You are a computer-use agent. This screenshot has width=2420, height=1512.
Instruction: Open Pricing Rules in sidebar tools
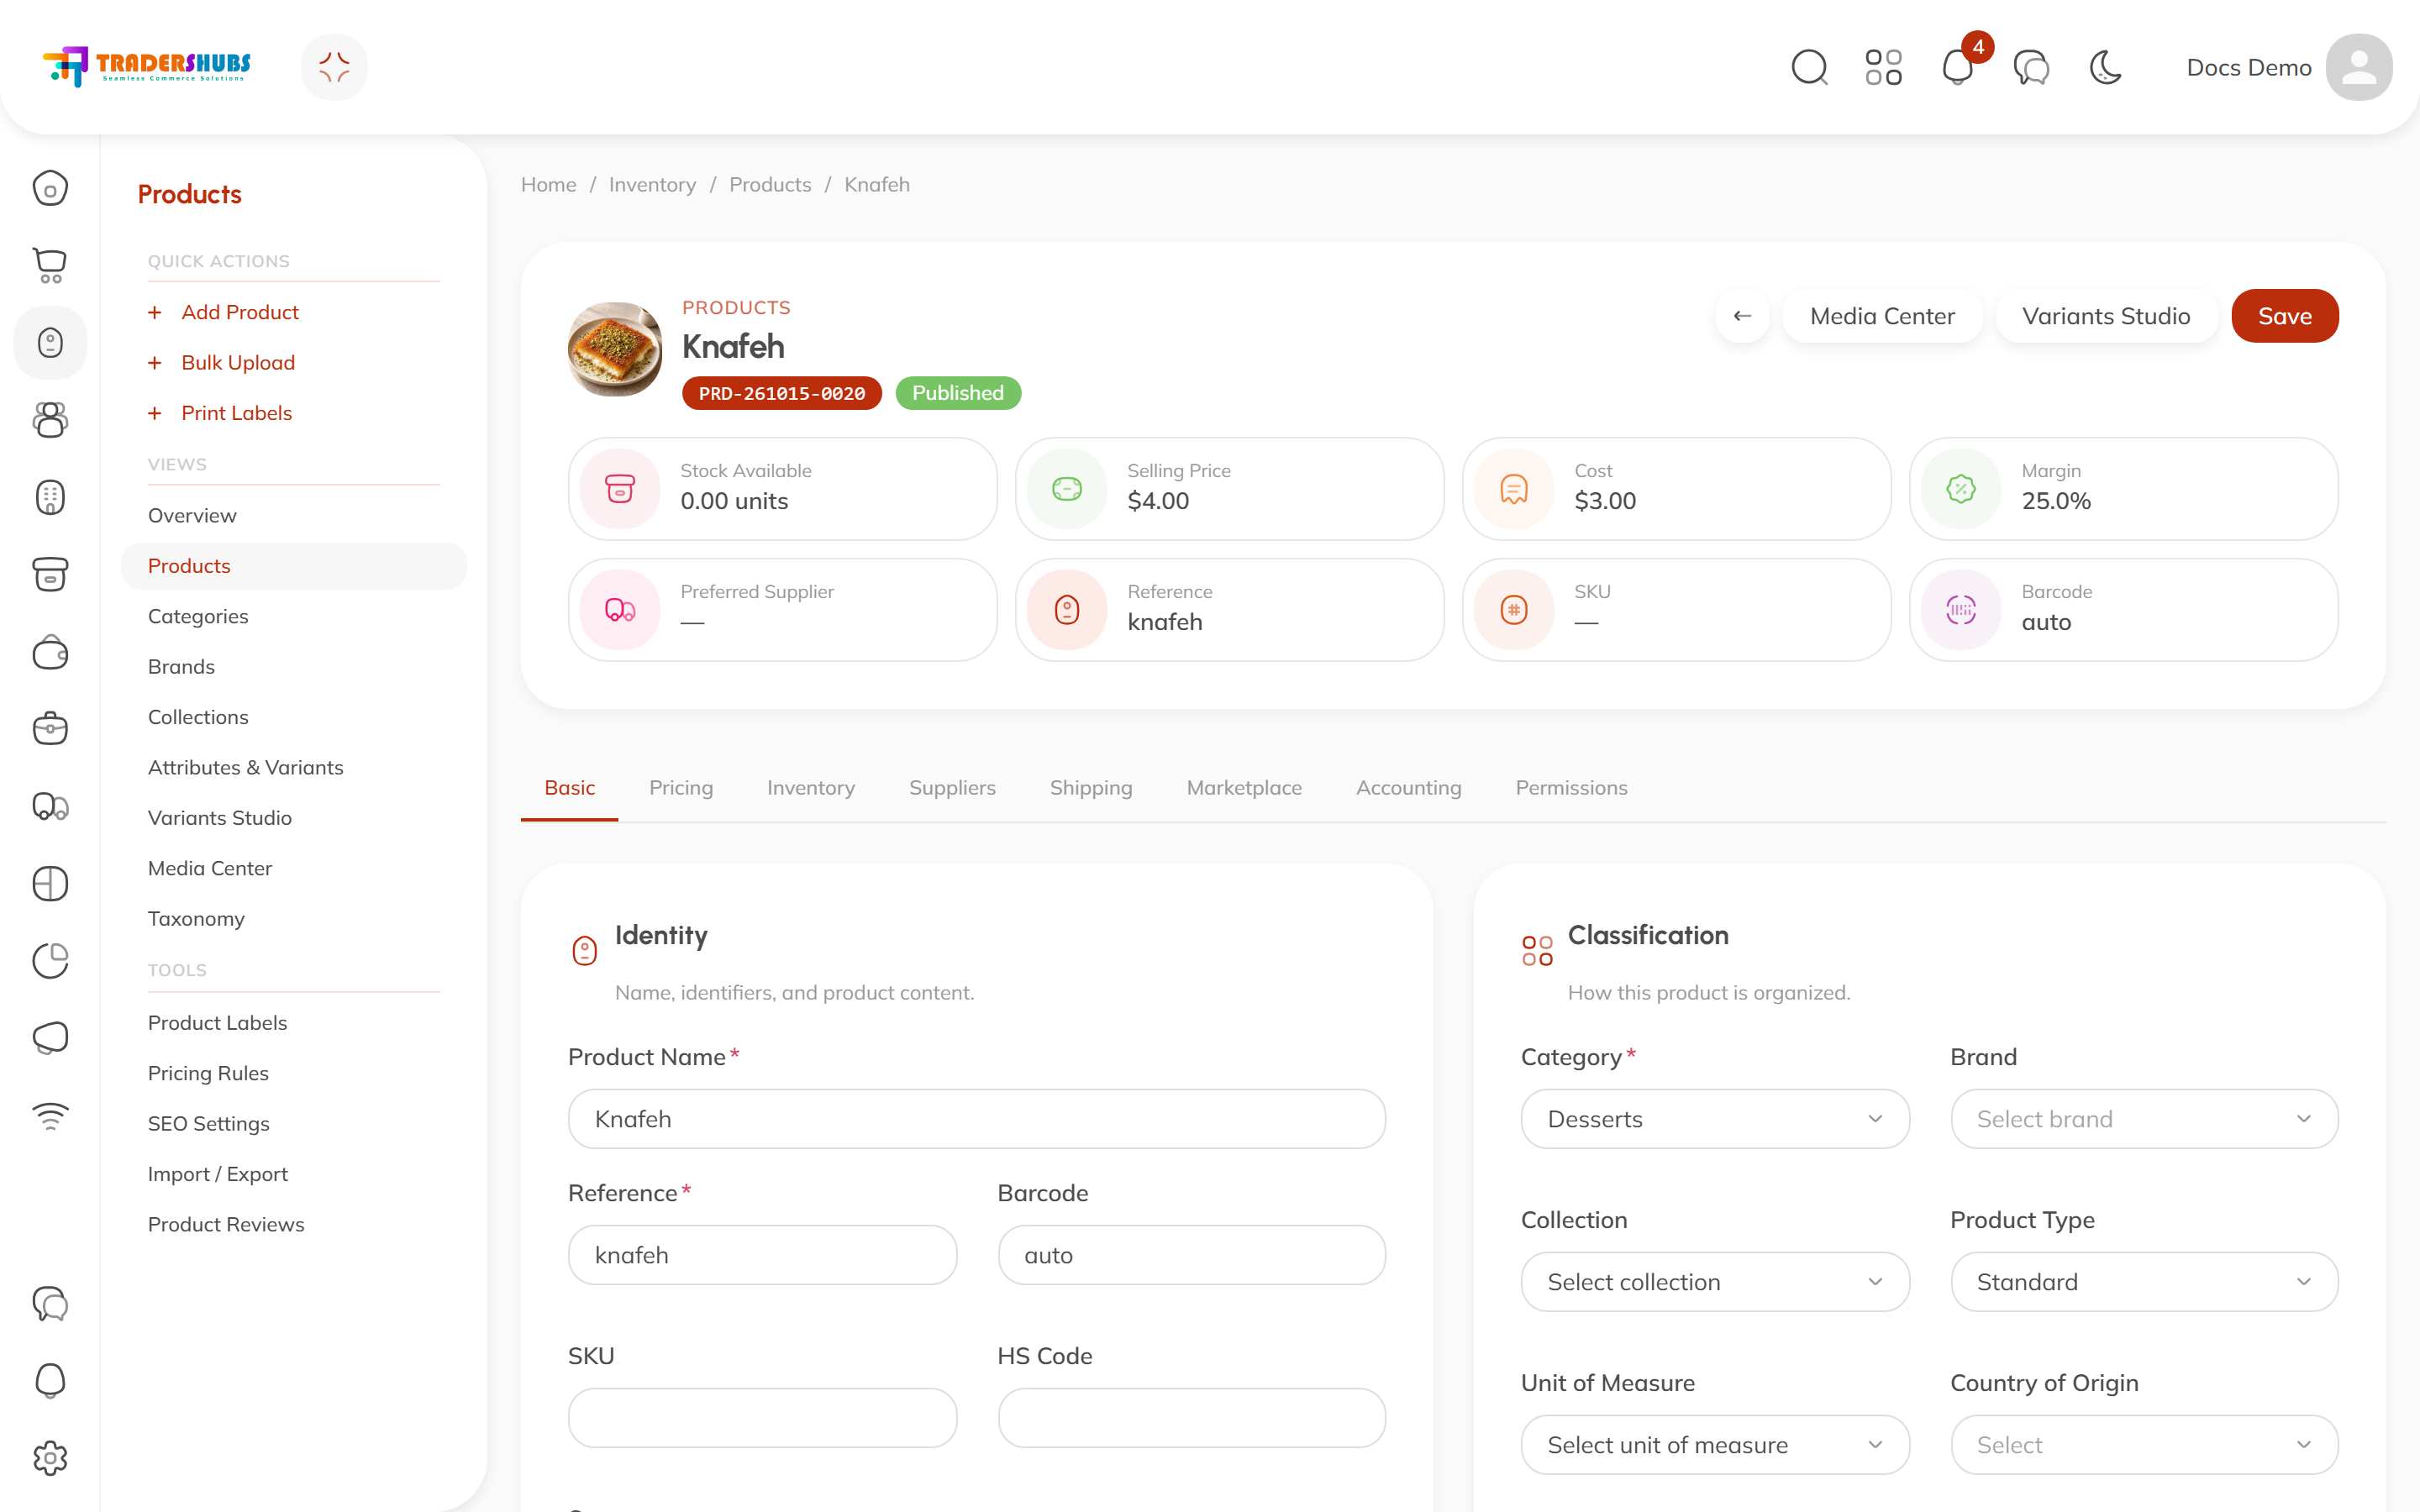[208, 1073]
